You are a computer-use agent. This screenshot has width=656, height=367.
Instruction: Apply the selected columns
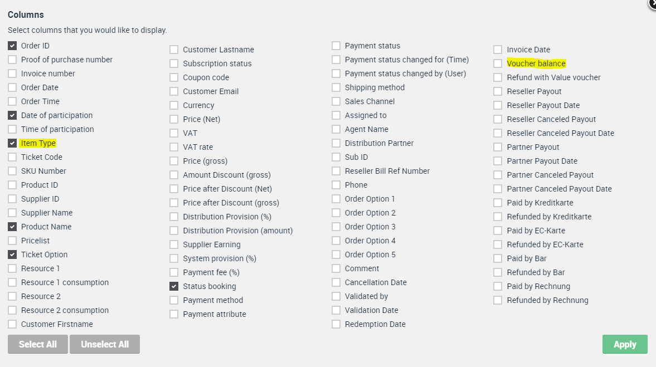(625, 344)
